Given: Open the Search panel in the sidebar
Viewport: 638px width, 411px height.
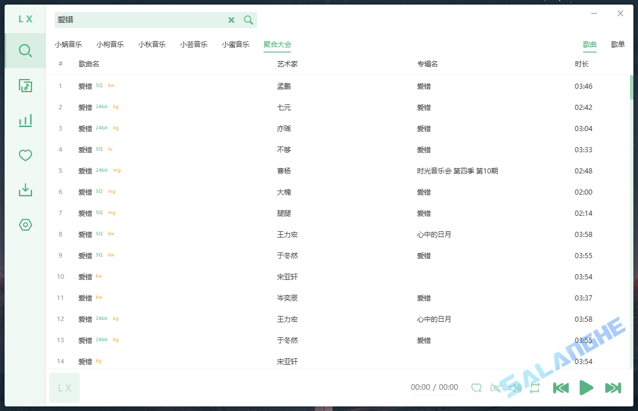Looking at the screenshot, I should pos(25,50).
